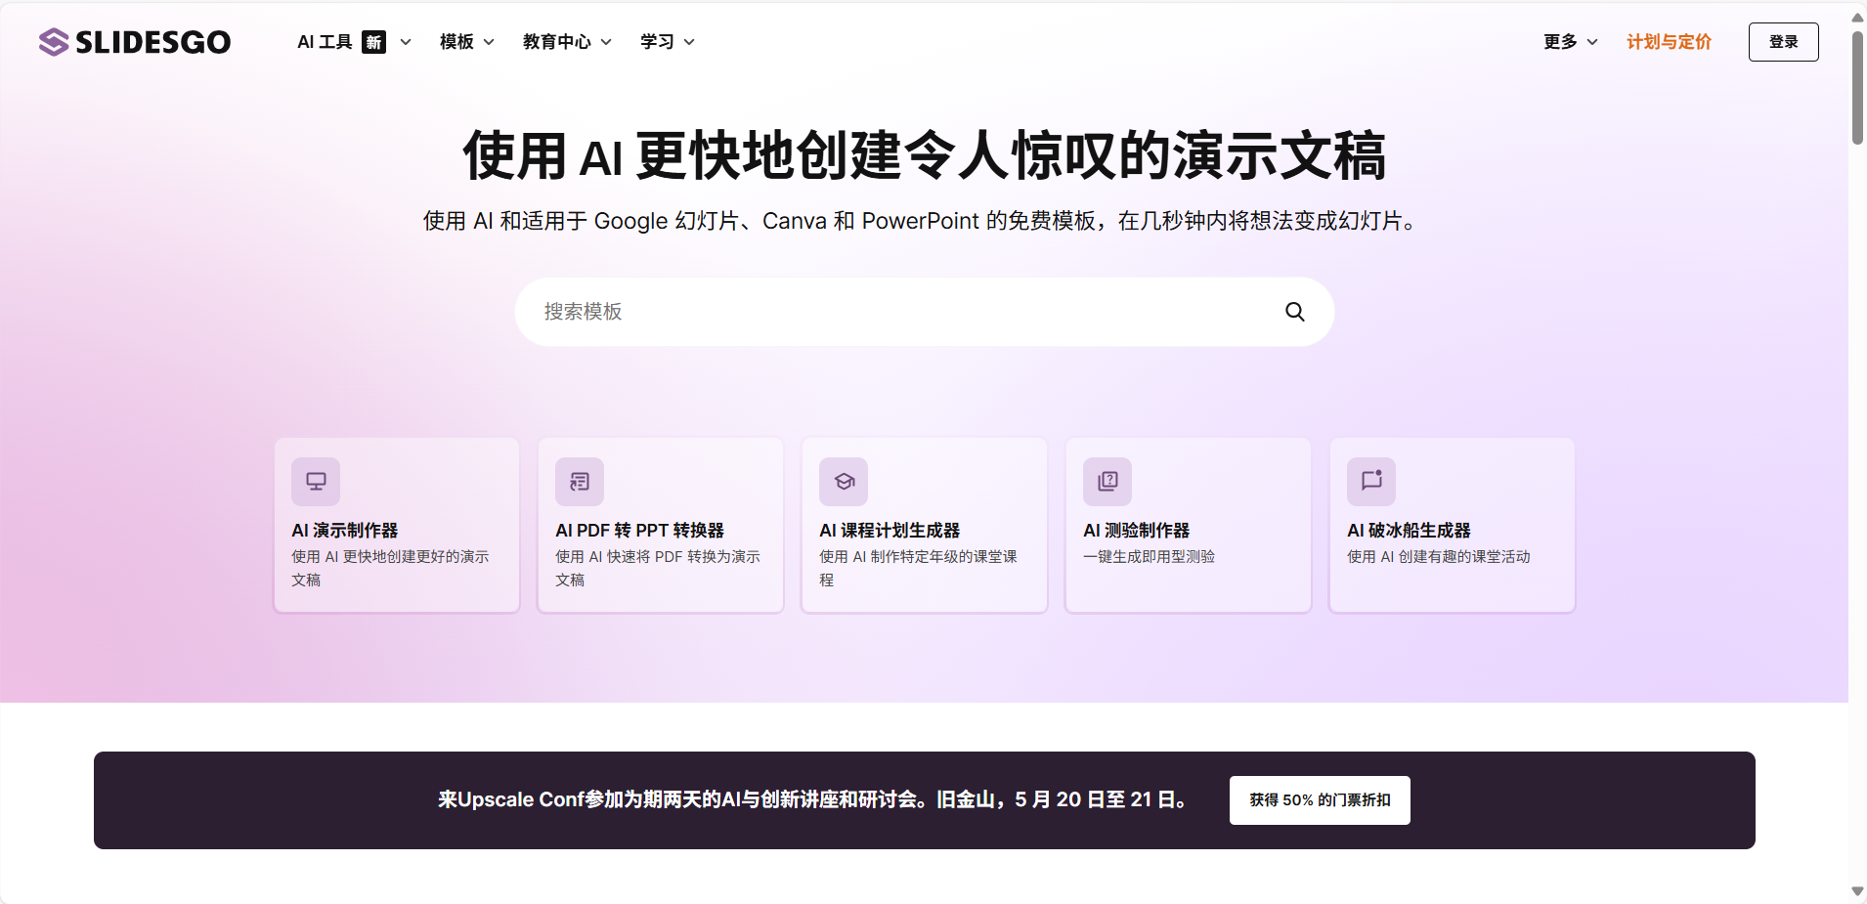Click the AI 测验制作器 quiz icon
The width and height of the screenshot is (1867, 904).
(1107, 481)
